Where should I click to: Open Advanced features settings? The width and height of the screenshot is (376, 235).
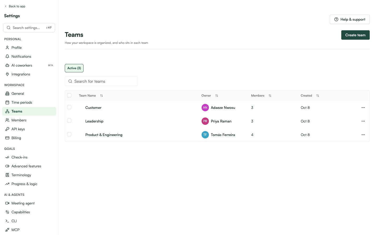29,166
